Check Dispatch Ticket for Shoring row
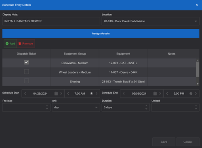The height and width of the screenshot is (148, 202). click(x=26, y=81)
